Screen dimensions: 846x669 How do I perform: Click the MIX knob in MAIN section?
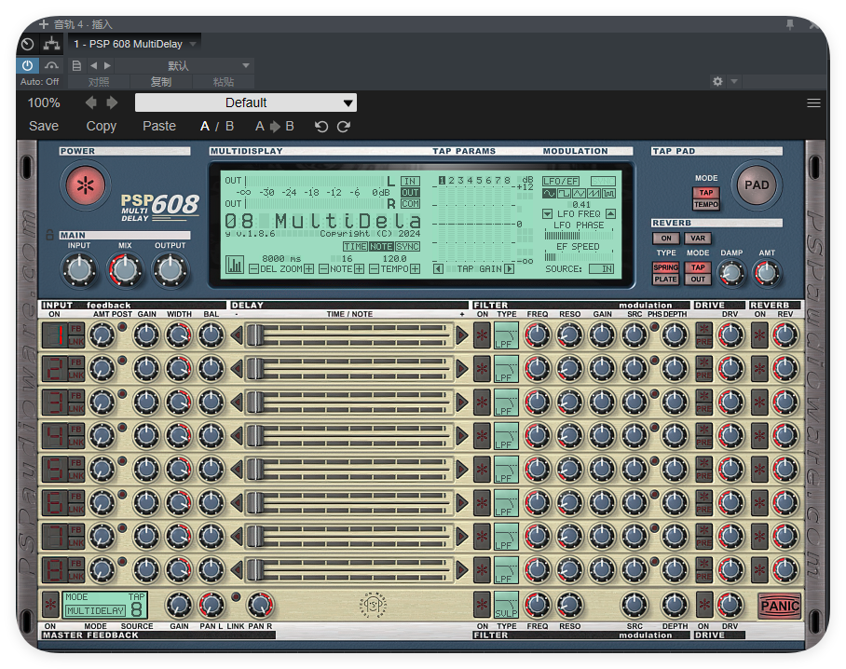coord(125,270)
